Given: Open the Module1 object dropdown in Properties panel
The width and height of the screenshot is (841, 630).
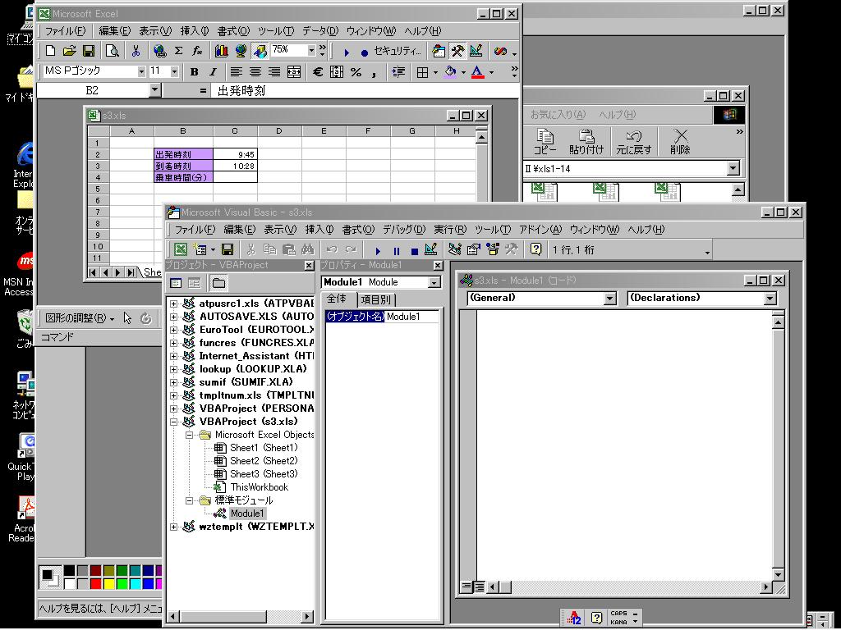Looking at the screenshot, I should point(434,282).
